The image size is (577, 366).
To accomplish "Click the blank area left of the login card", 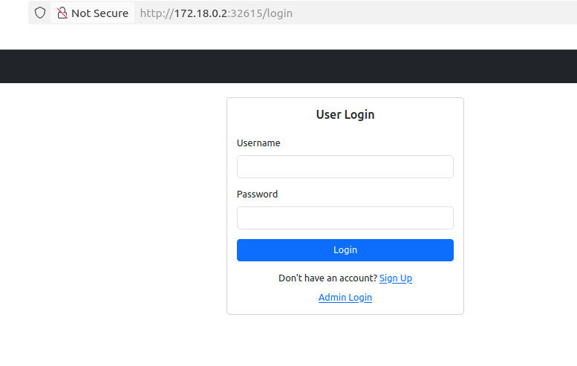I will coord(111,208).
